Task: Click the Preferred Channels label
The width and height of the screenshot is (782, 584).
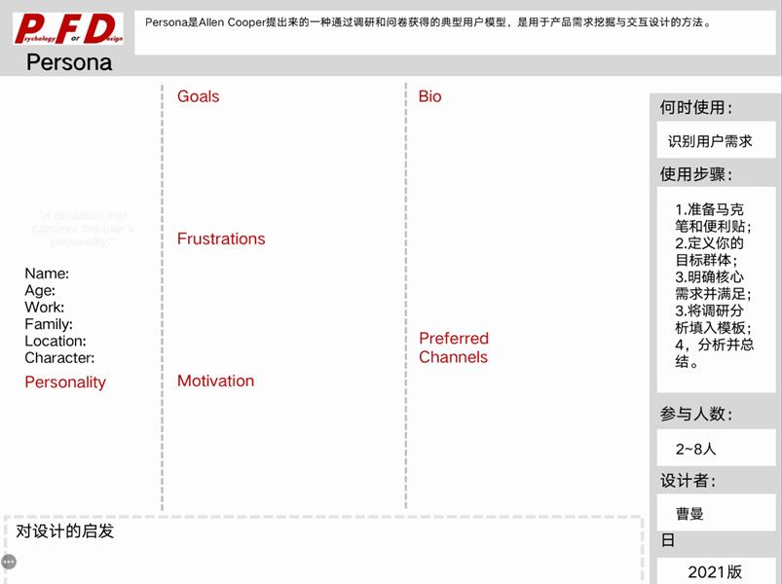Action: click(x=454, y=347)
